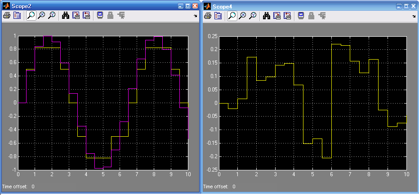Click the Scope2 window title text

[x=22, y=6]
